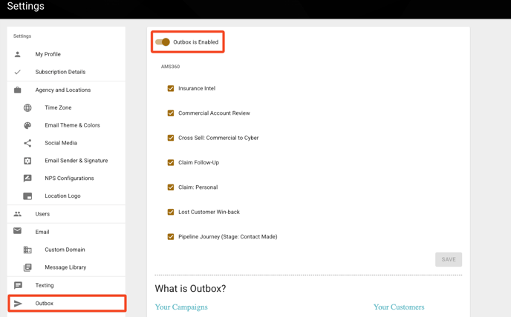
Task: Select Message Library in the sidebar
Action: pos(66,267)
